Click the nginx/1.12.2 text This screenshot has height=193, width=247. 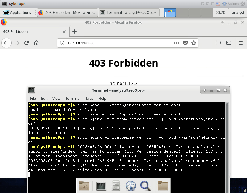click(123, 83)
